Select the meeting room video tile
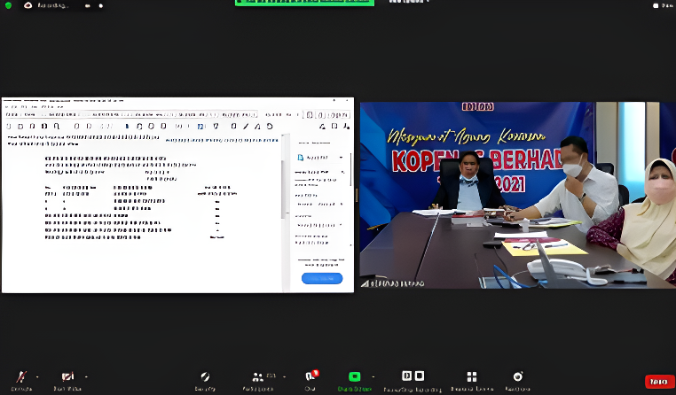The height and width of the screenshot is (395, 676). (x=517, y=195)
